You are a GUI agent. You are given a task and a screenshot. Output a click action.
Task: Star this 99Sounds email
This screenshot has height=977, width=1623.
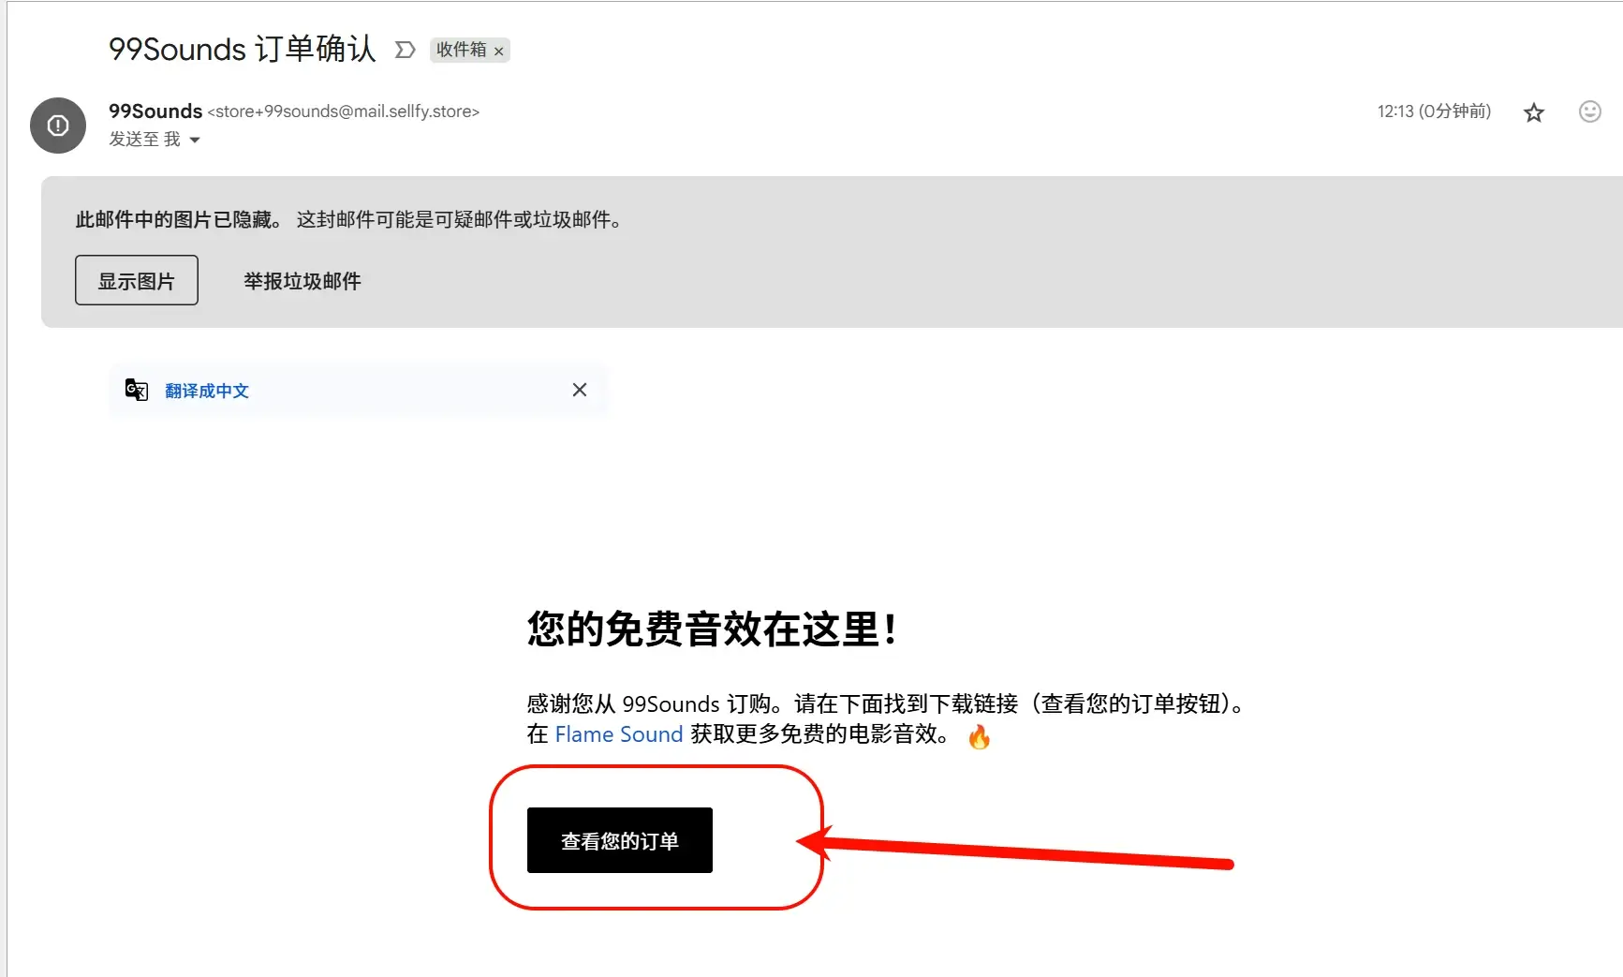tap(1533, 112)
